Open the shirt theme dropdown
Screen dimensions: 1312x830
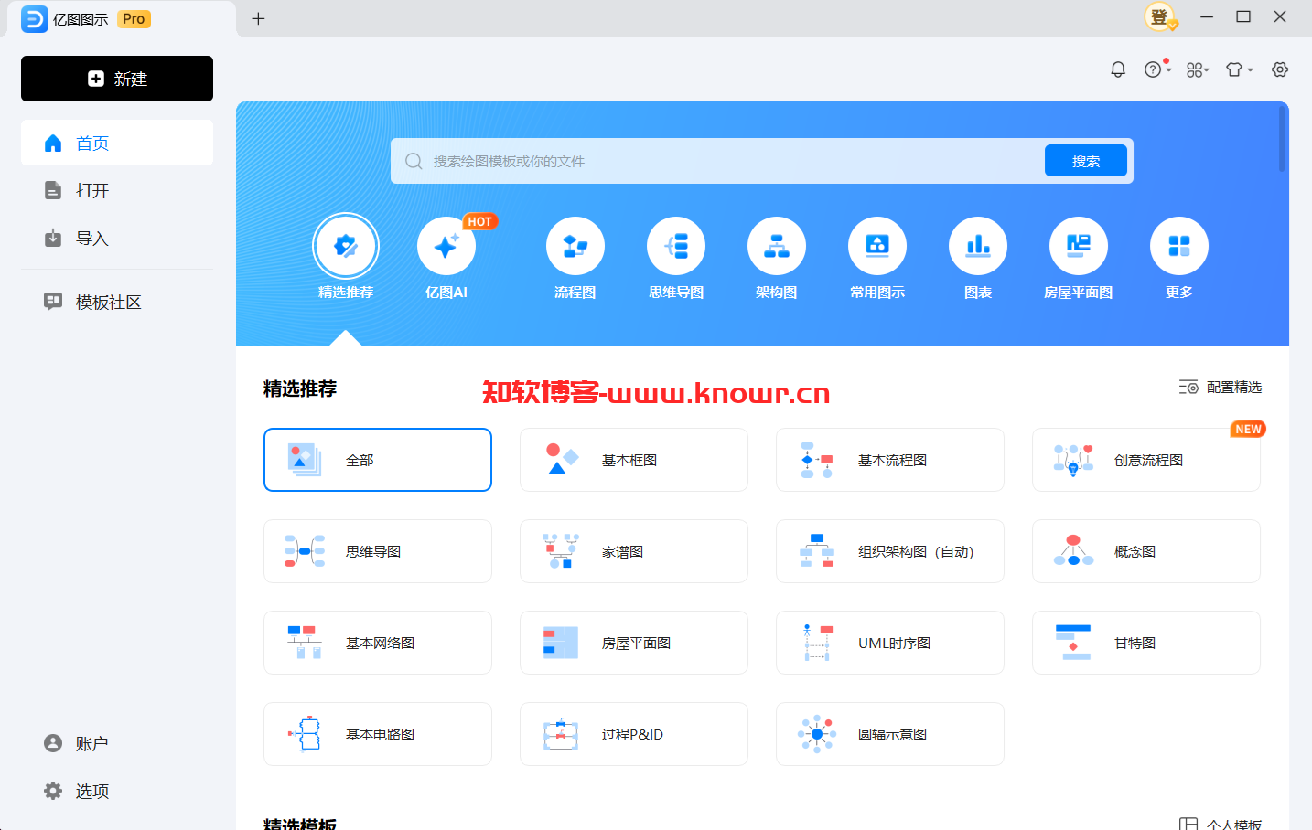[1239, 69]
